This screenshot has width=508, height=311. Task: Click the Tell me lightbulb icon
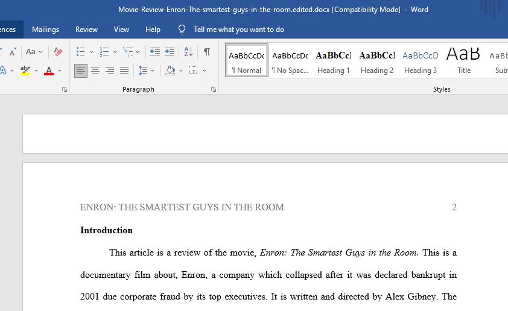182,30
